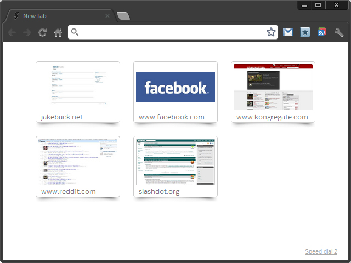
Task: Open the Speed dial 2 link
Action: [x=321, y=251]
